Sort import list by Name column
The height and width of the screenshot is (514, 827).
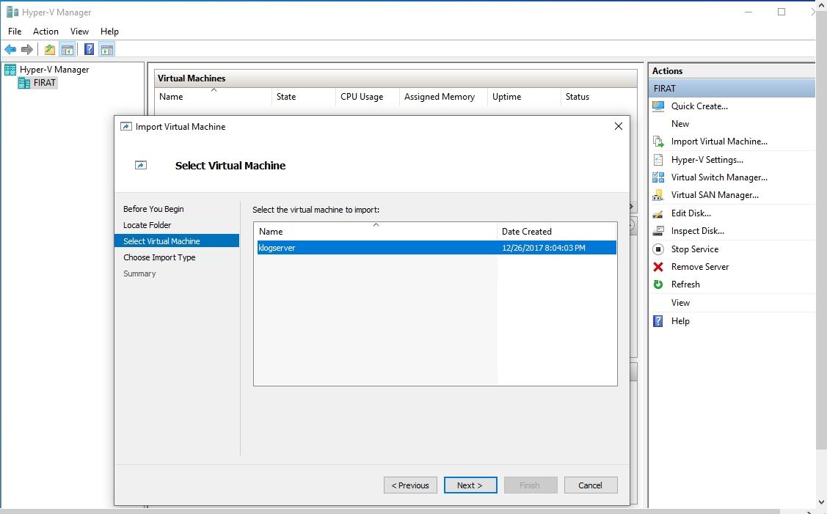coord(376,232)
